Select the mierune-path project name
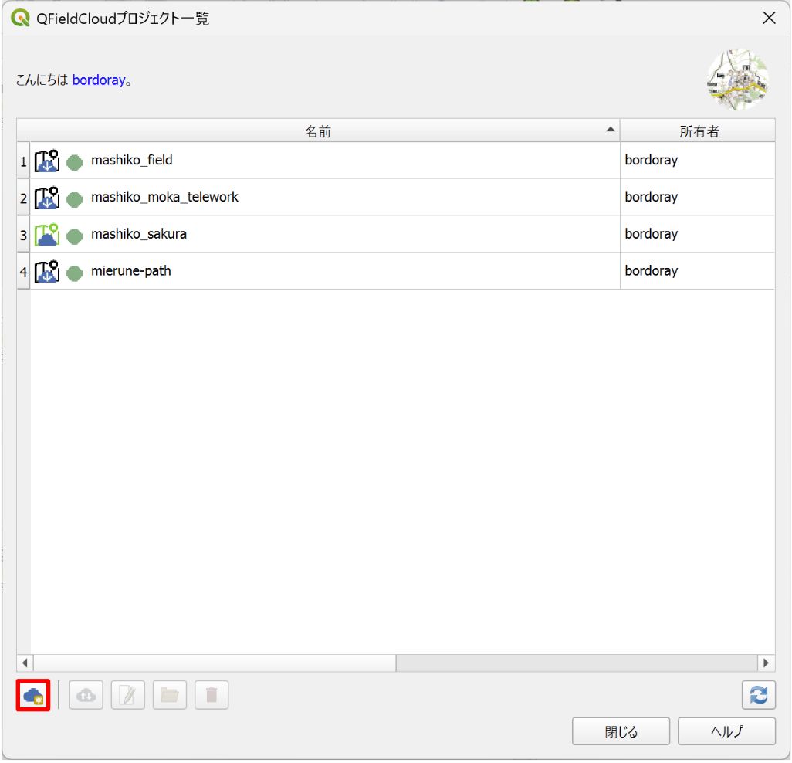This screenshot has width=792, height=763. [130, 271]
